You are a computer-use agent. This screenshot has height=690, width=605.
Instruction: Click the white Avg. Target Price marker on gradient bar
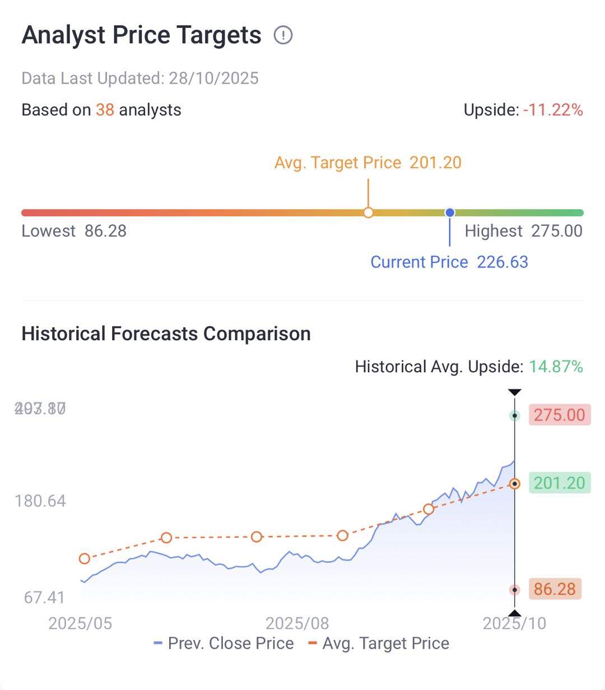pos(368,213)
